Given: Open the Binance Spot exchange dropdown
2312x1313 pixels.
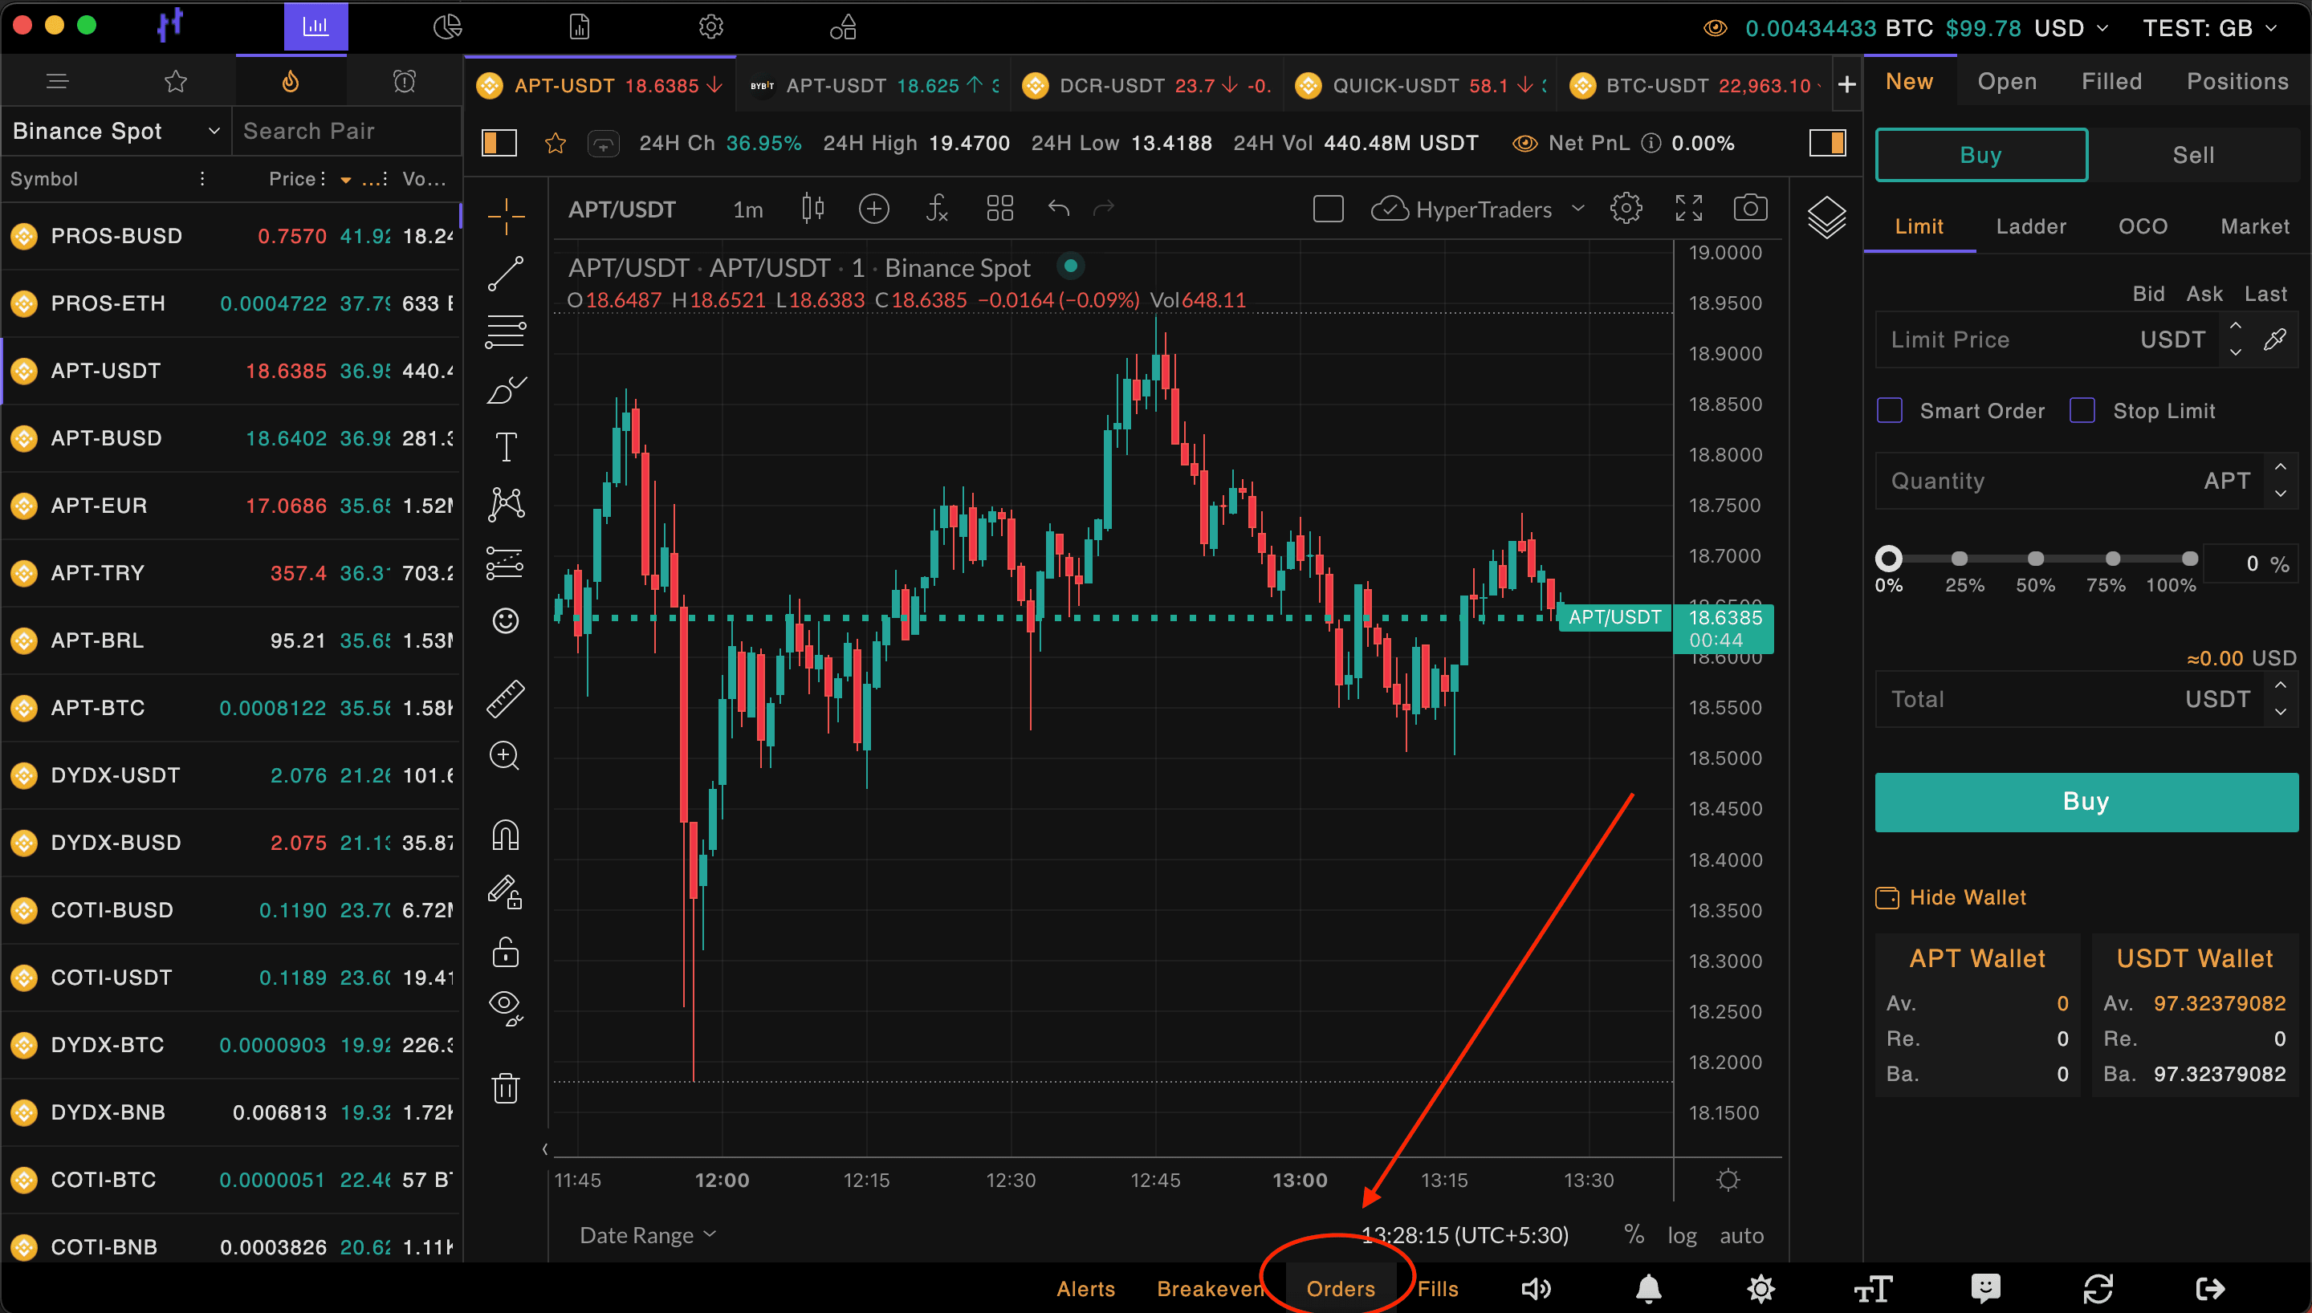Looking at the screenshot, I should click(116, 131).
